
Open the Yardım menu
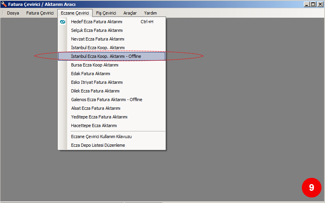150,13
